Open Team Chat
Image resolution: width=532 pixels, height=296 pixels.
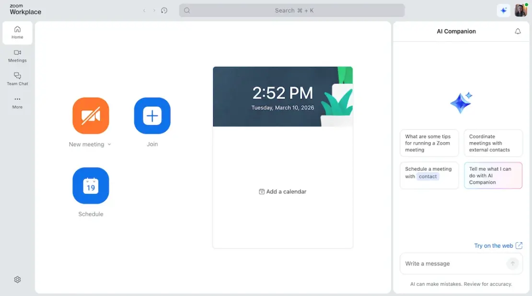tap(17, 80)
